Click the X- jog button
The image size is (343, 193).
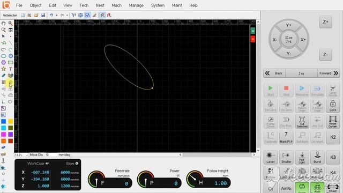[274, 40]
